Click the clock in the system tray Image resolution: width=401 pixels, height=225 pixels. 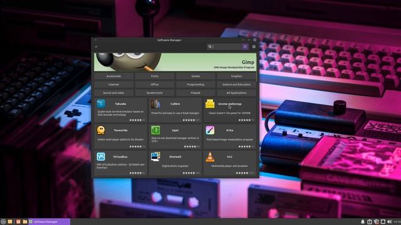pos(397,222)
